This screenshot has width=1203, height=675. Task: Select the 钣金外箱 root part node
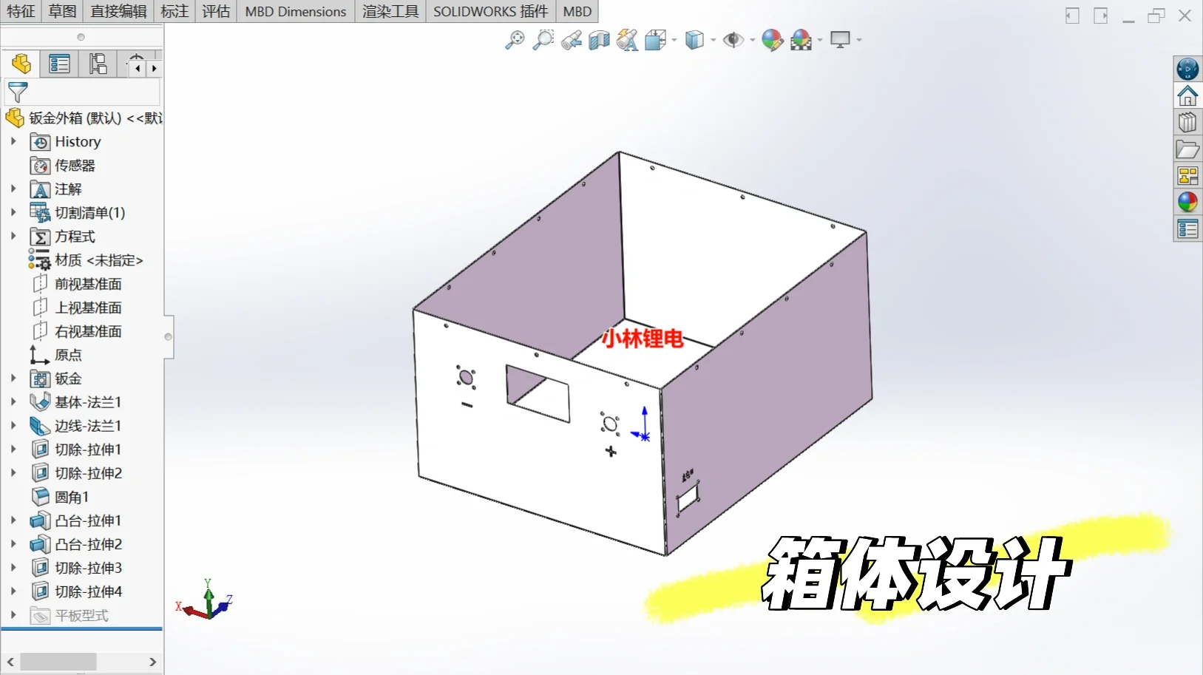tap(84, 118)
